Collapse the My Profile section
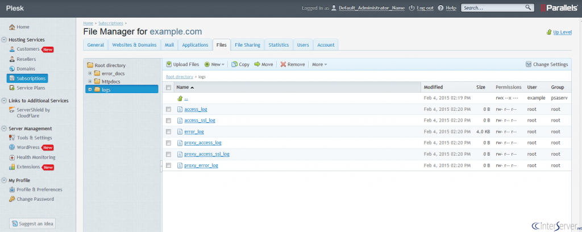The image size is (582, 232). click(x=4, y=180)
